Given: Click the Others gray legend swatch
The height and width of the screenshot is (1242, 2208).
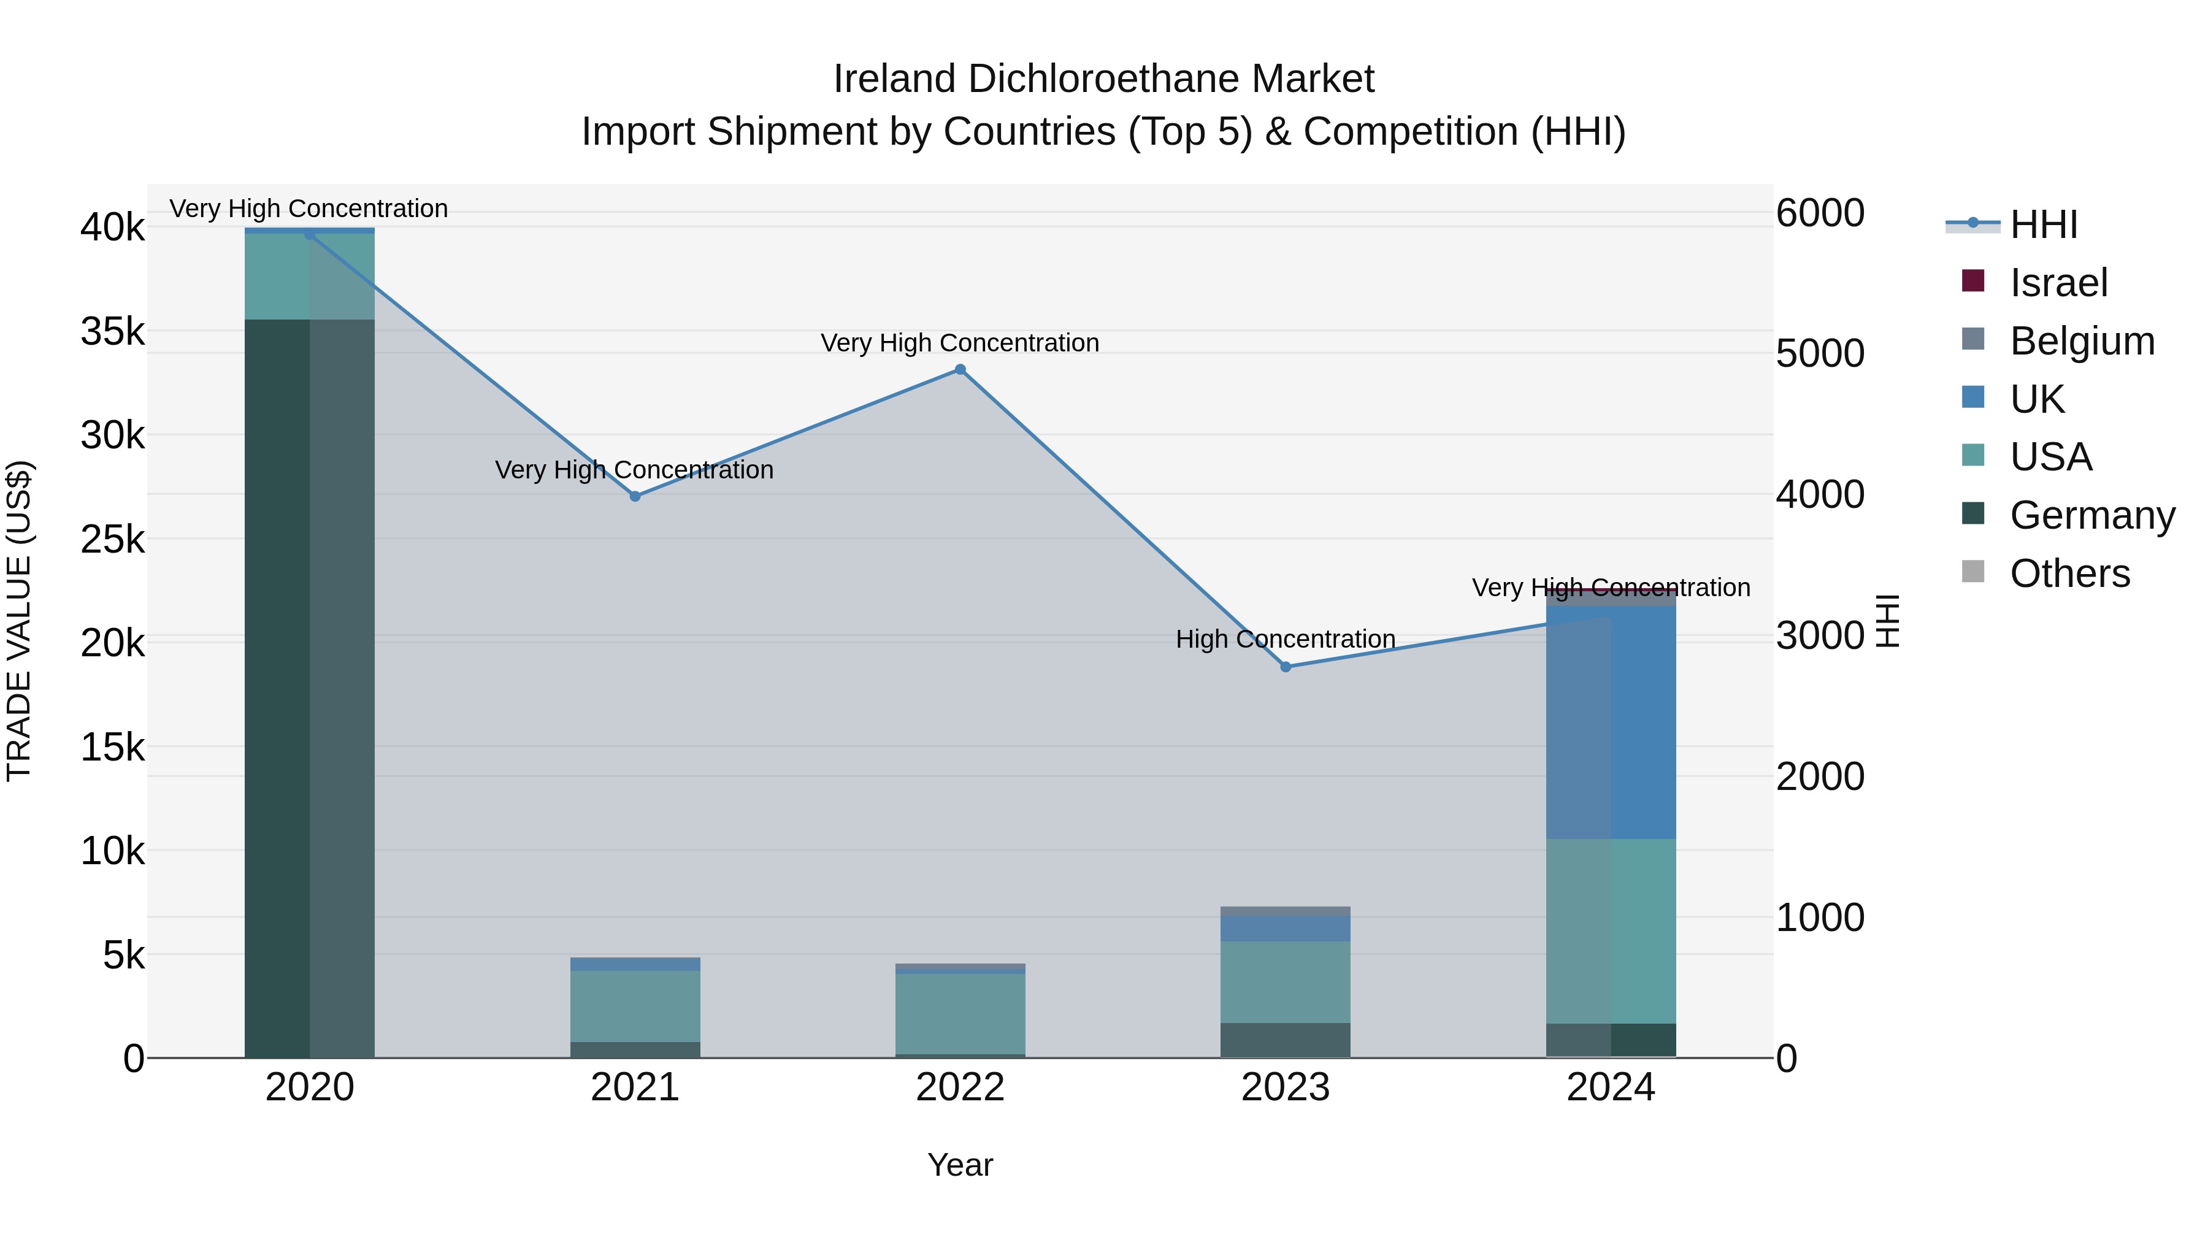Looking at the screenshot, I should (1973, 571).
